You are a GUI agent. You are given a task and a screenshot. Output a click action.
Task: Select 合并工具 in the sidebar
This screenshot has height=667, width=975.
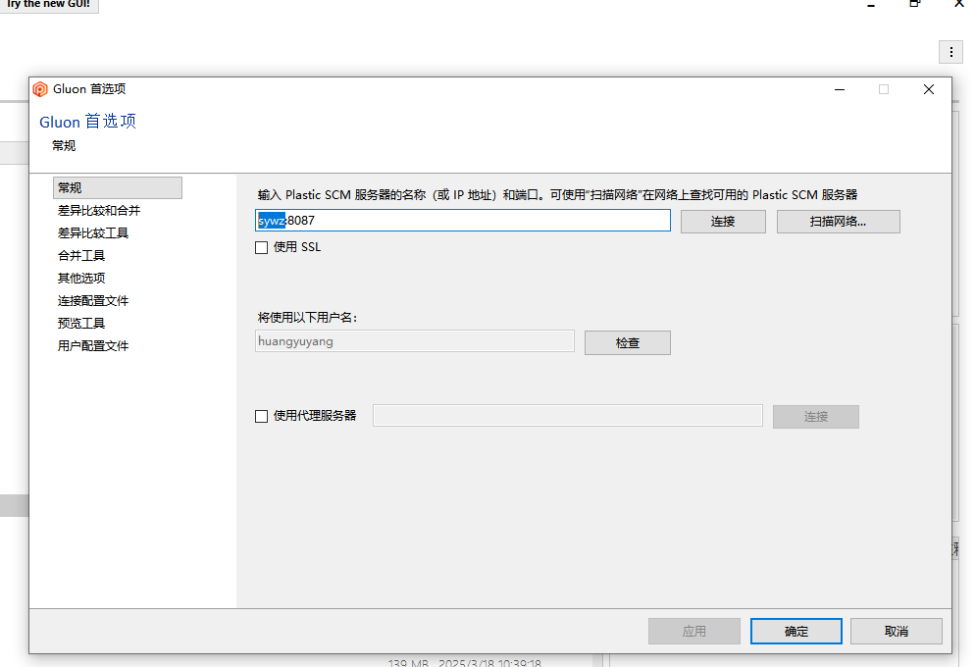(81, 255)
